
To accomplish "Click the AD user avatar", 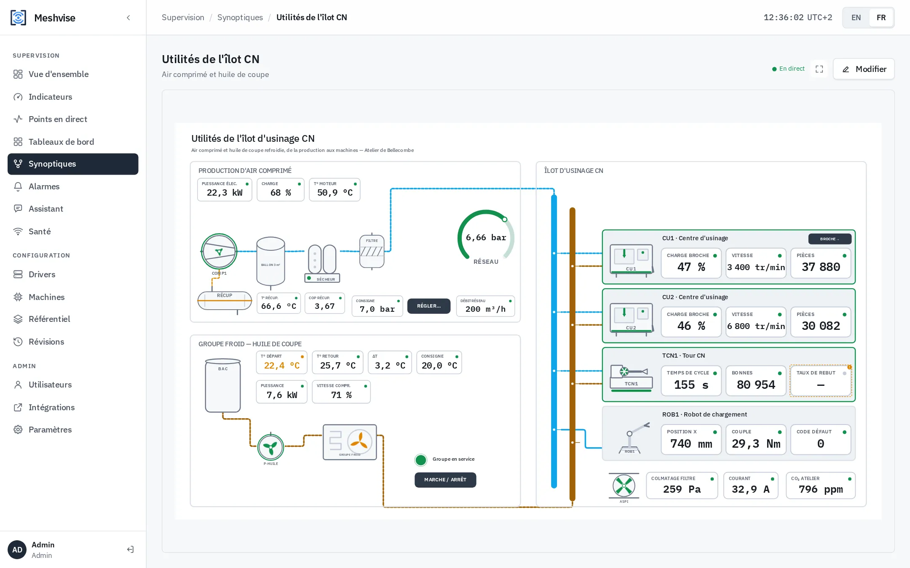I will pos(17,549).
